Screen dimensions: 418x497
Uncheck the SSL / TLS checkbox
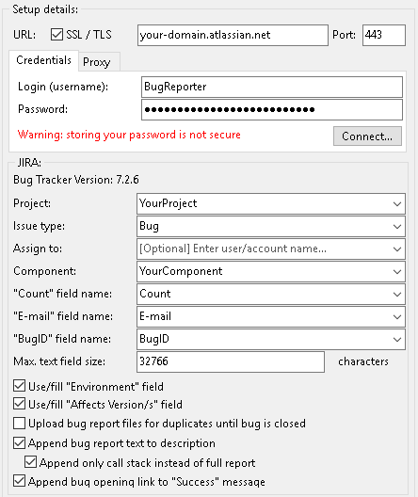56,35
